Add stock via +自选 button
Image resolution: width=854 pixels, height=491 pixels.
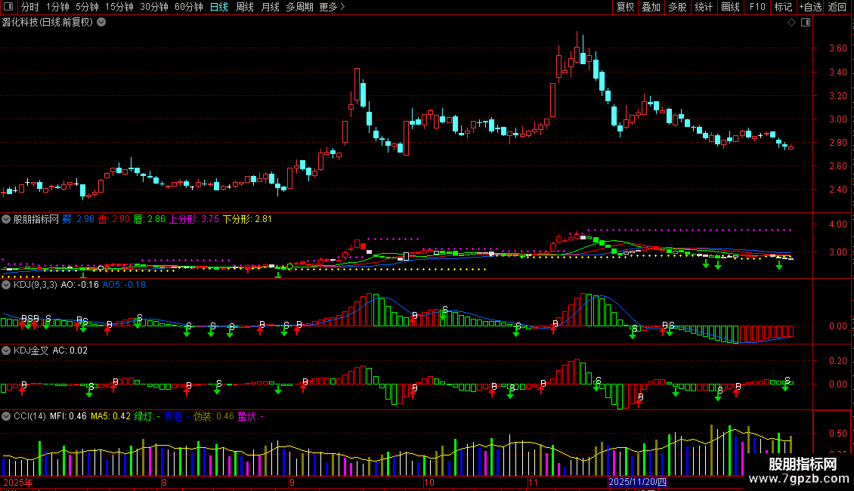[810, 7]
